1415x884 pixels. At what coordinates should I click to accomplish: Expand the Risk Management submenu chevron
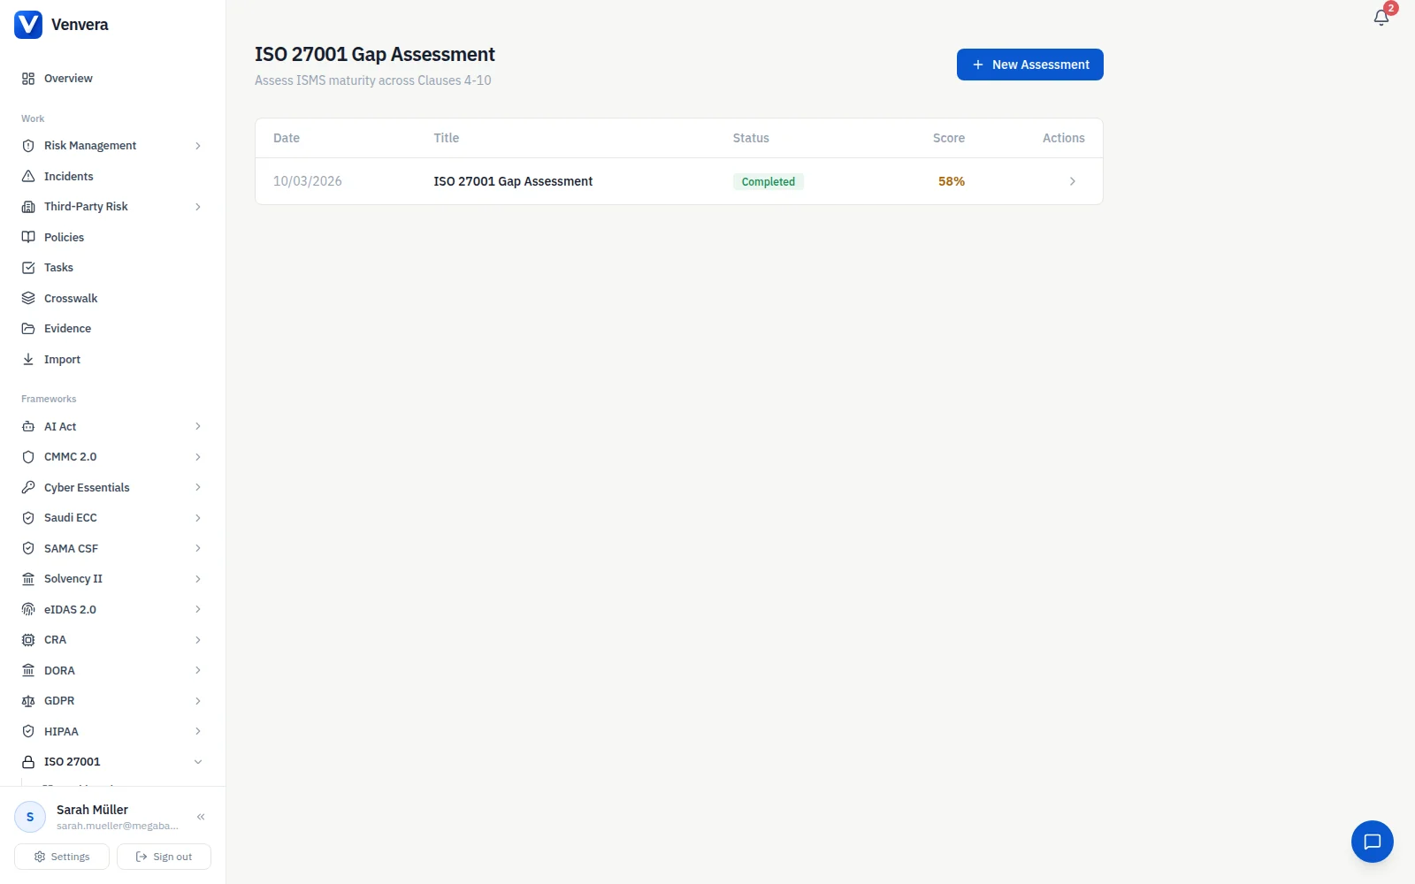point(198,146)
